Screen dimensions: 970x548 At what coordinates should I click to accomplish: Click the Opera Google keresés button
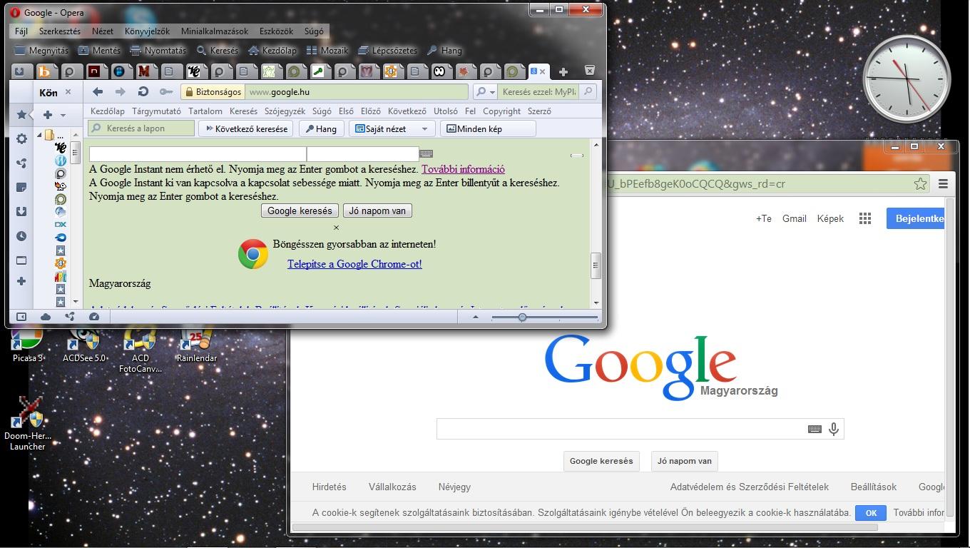coord(300,210)
